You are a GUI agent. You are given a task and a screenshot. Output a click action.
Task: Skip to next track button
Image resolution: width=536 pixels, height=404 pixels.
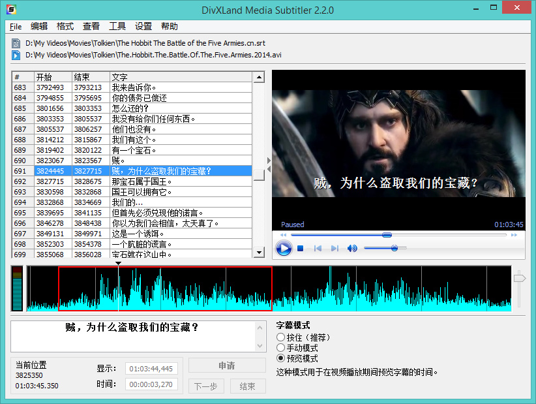(x=335, y=249)
